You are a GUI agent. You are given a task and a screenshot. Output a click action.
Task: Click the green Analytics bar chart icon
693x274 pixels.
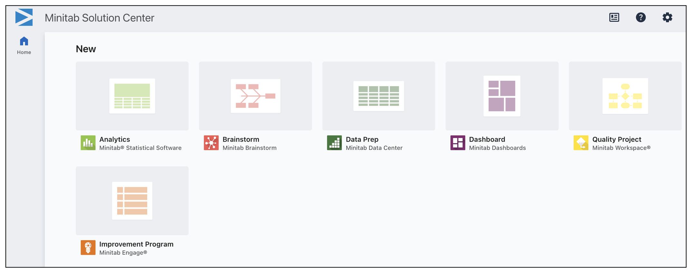pos(88,143)
